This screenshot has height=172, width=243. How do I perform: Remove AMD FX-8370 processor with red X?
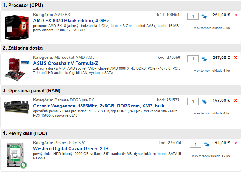[x=236, y=15]
